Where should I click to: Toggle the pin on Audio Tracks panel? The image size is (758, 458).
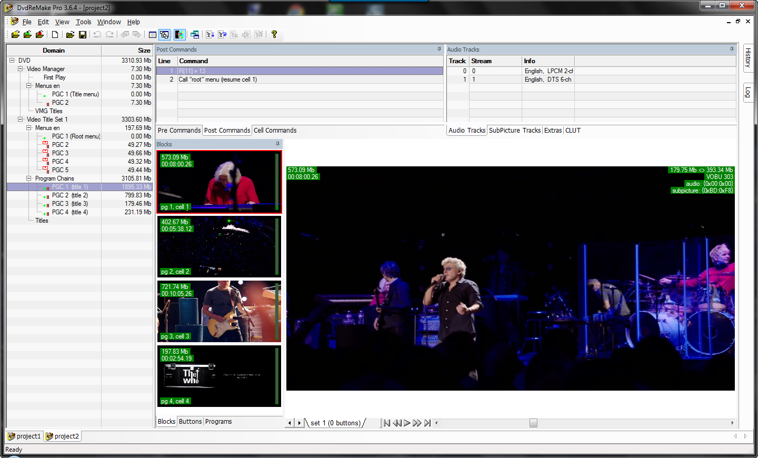click(732, 49)
